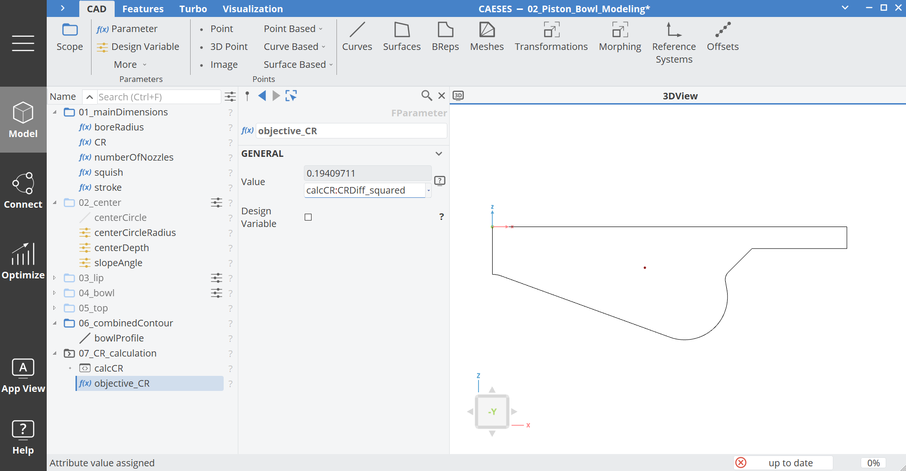Expand the 03_lip folder
The image size is (906, 471).
click(55, 278)
